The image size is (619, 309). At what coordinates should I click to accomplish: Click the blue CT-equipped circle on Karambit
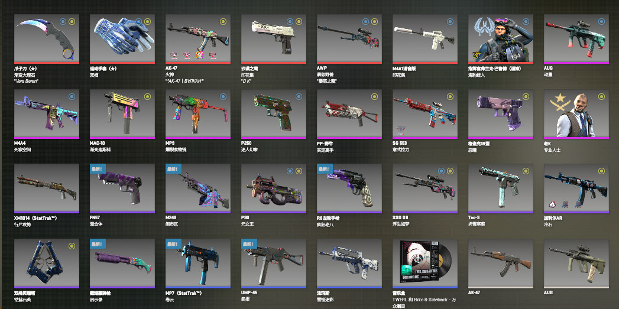click(x=63, y=21)
